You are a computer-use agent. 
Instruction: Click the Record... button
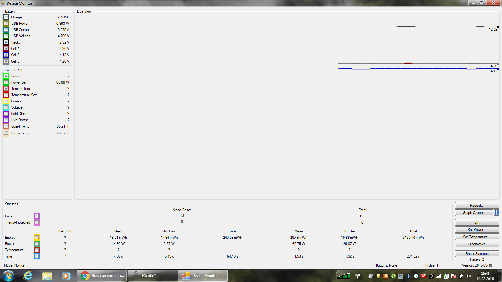(477, 206)
